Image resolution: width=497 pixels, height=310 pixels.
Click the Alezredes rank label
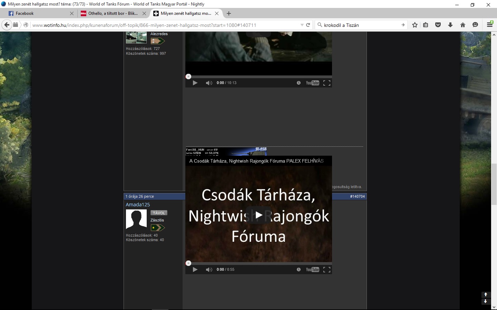click(159, 34)
